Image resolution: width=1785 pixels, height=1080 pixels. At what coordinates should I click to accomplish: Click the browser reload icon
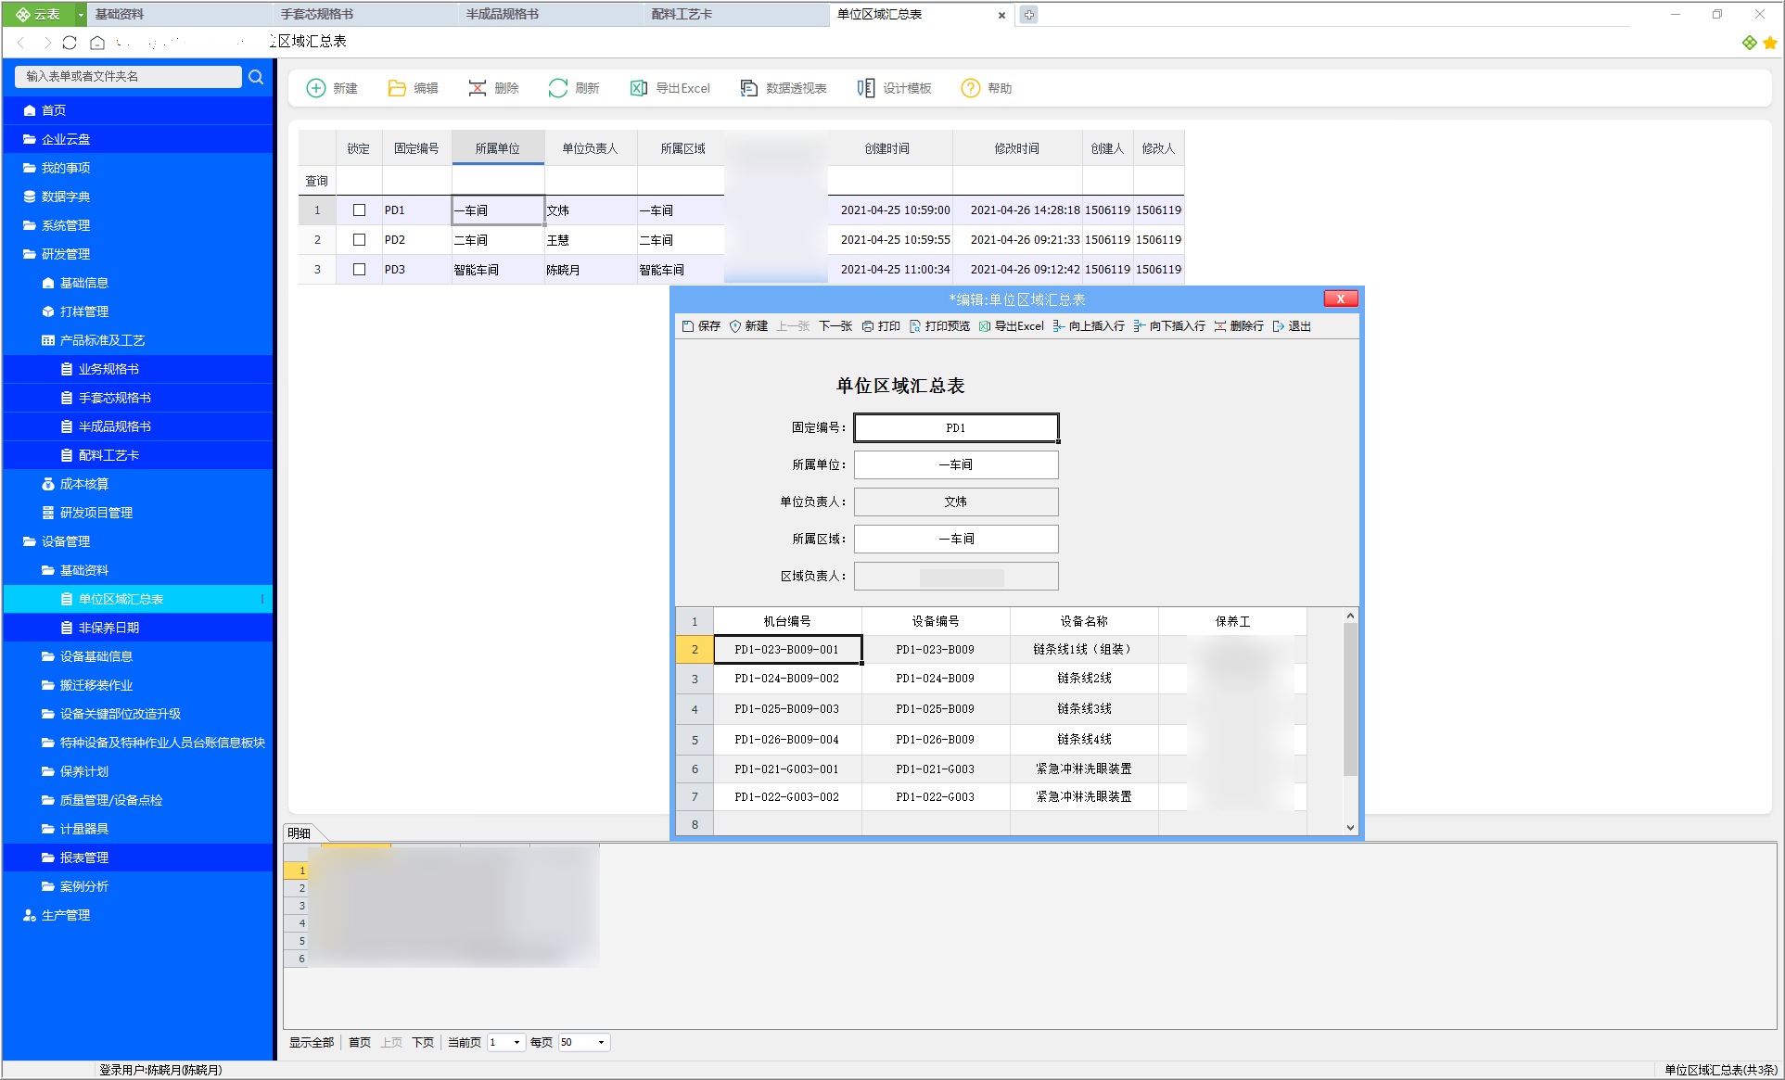click(70, 43)
